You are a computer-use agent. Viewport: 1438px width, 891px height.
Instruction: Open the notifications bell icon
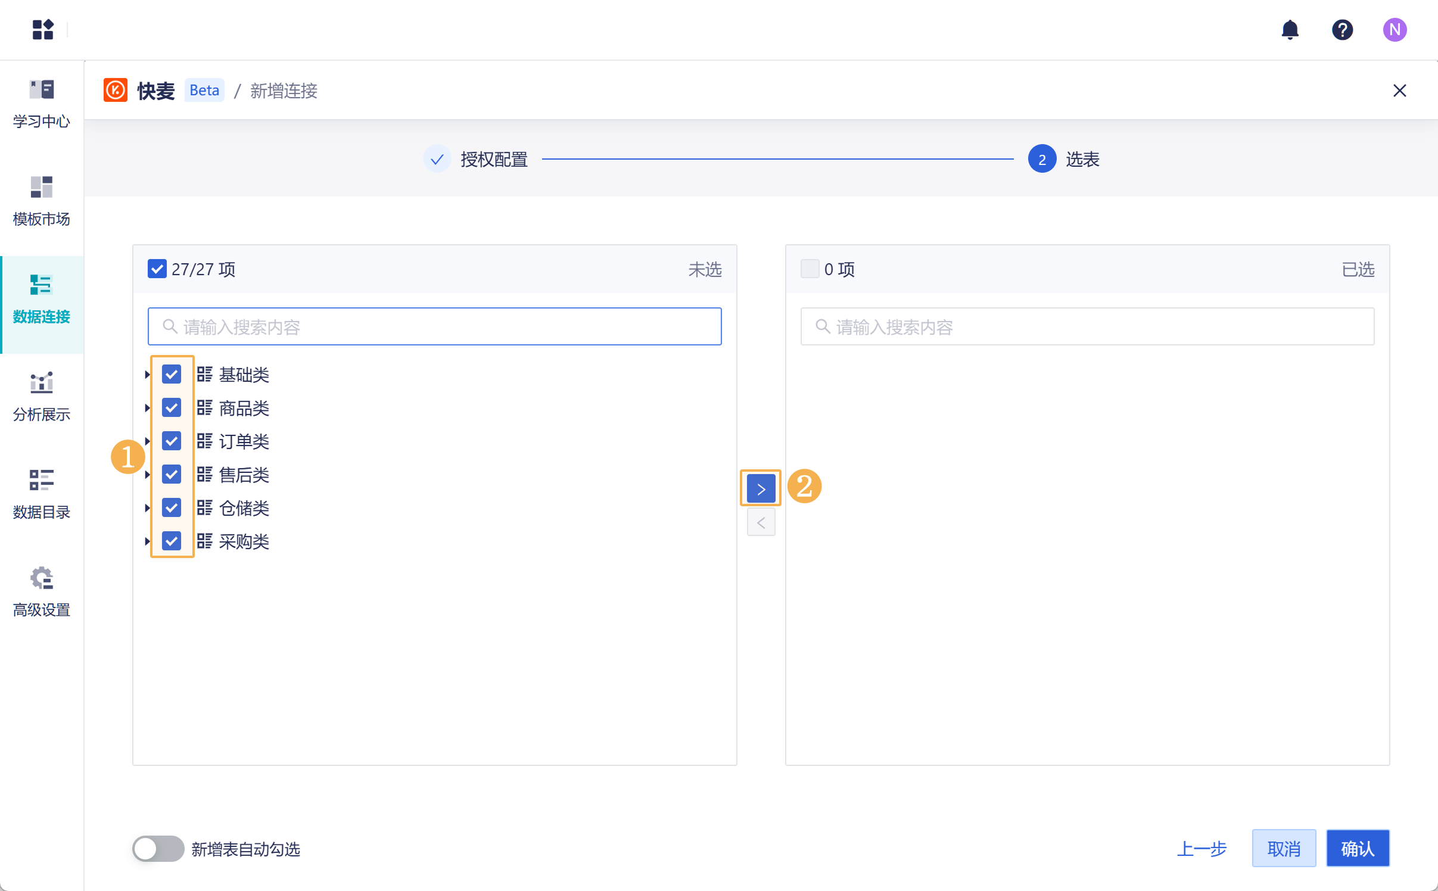point(1290,29)
